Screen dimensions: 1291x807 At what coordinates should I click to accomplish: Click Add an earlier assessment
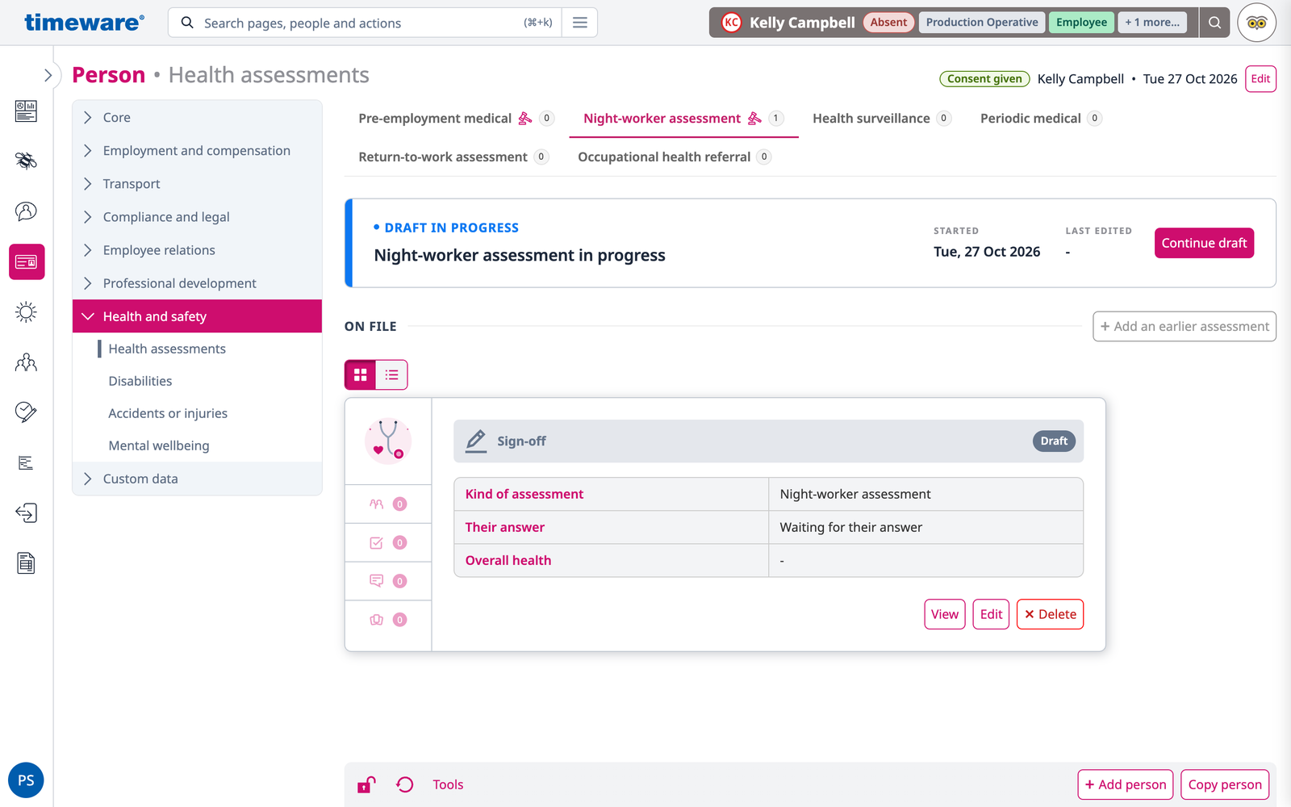point(1184,327)
